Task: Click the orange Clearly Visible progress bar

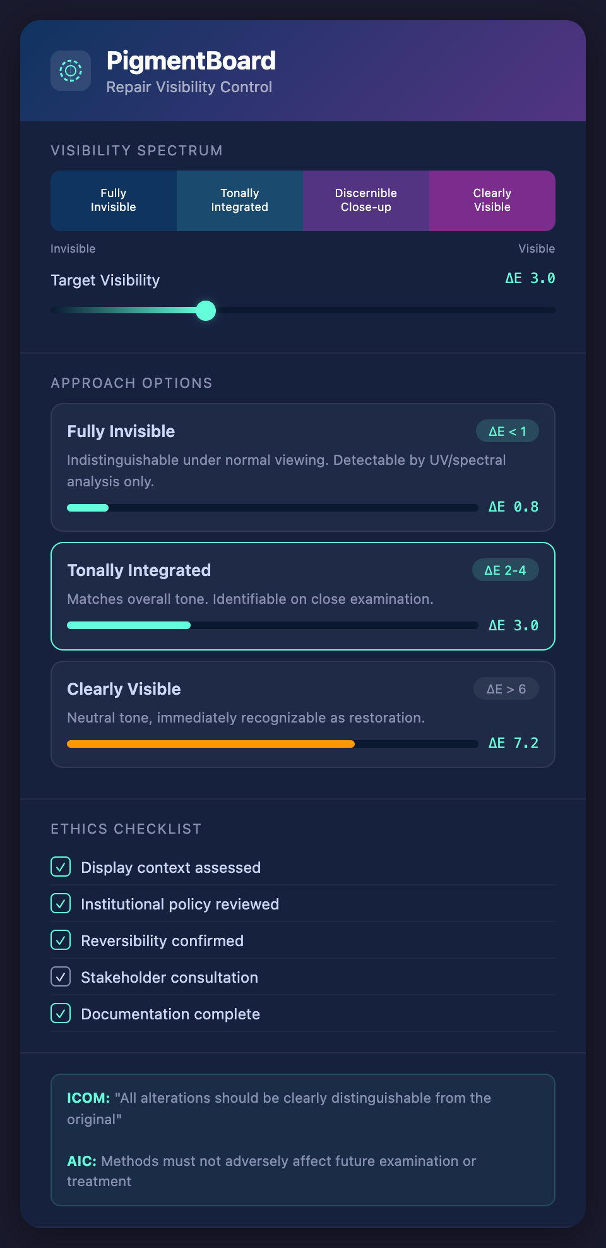Action: (211, 744)
